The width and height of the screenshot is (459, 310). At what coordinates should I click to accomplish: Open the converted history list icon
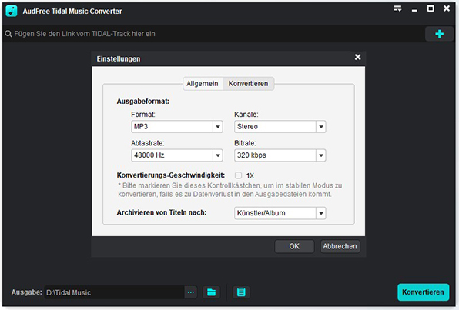click(241, 292)
